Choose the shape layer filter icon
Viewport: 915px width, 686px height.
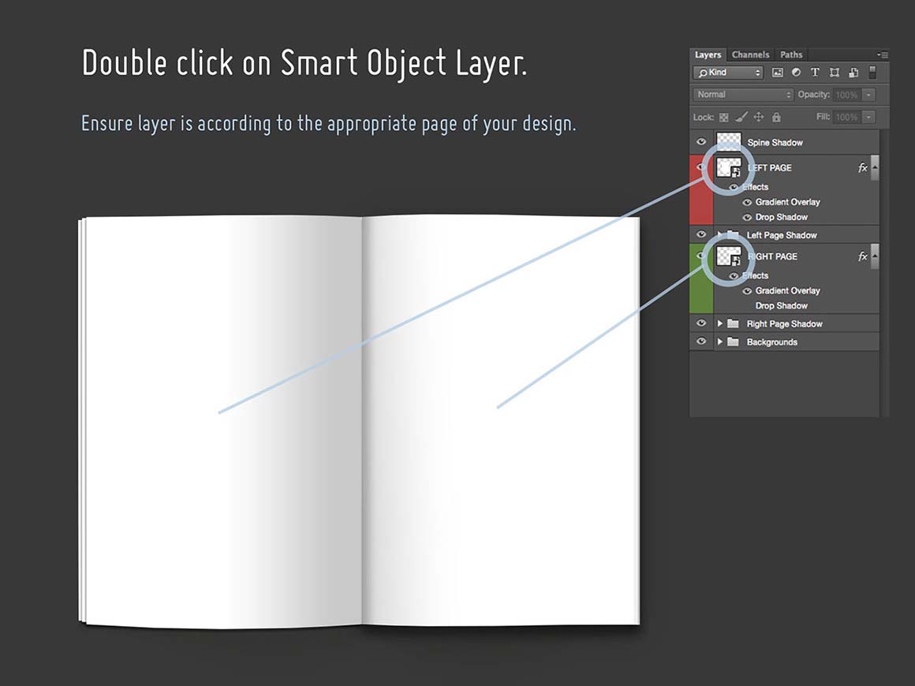tap(835, 73)
